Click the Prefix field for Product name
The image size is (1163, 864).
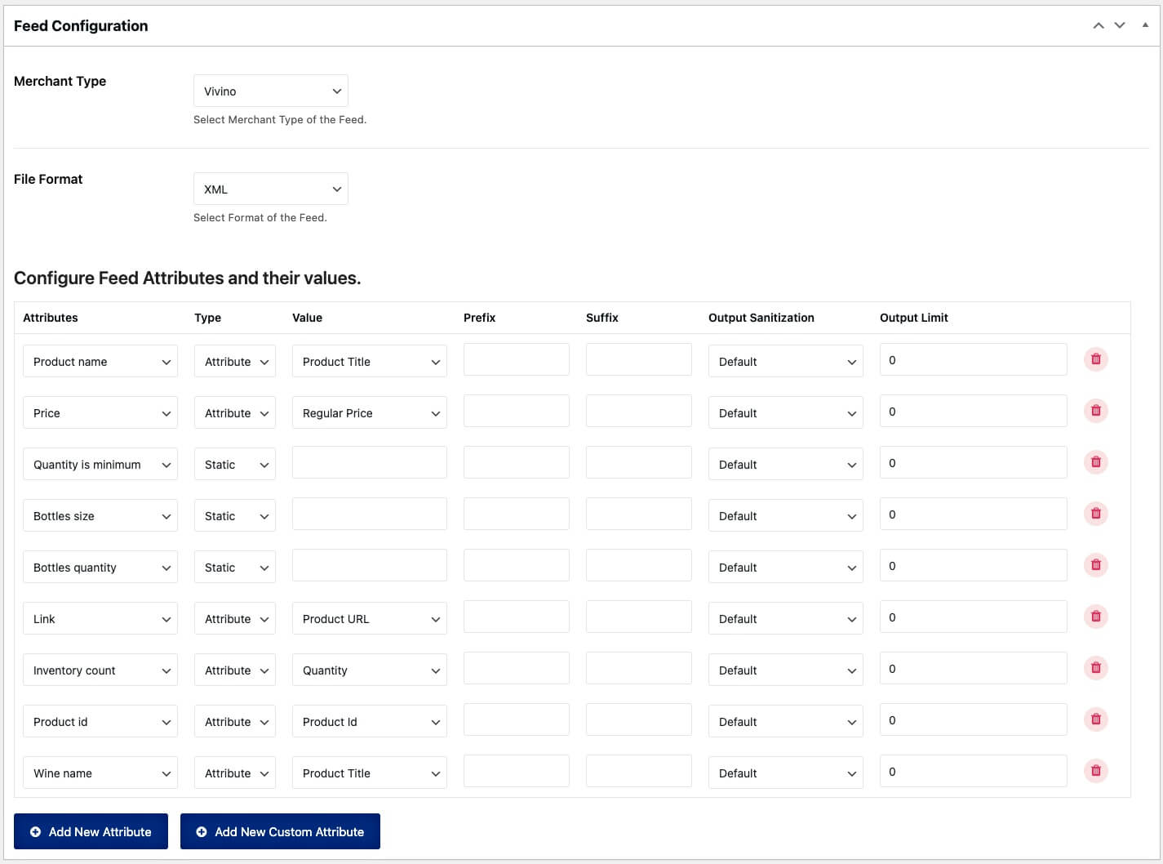(x=516, y=359)
